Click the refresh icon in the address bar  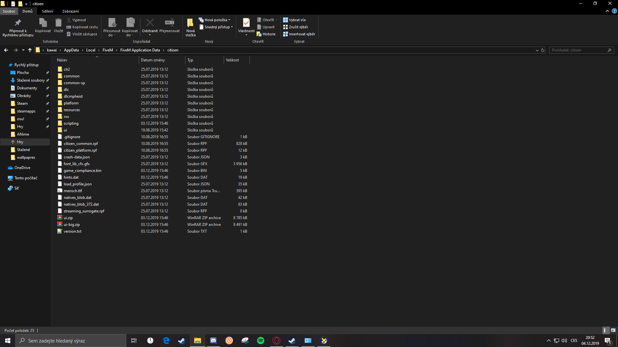click(x=543, y=50)
